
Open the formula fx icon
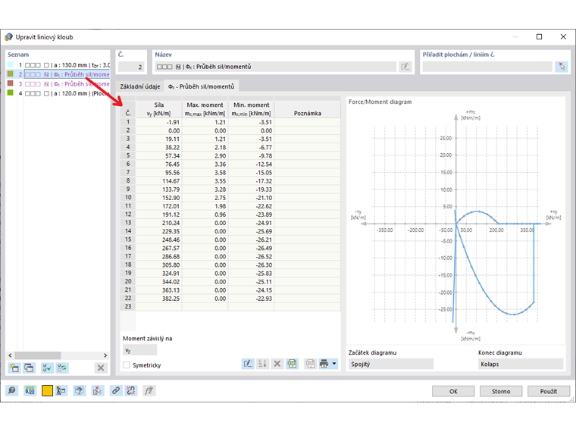click(149, 390)
